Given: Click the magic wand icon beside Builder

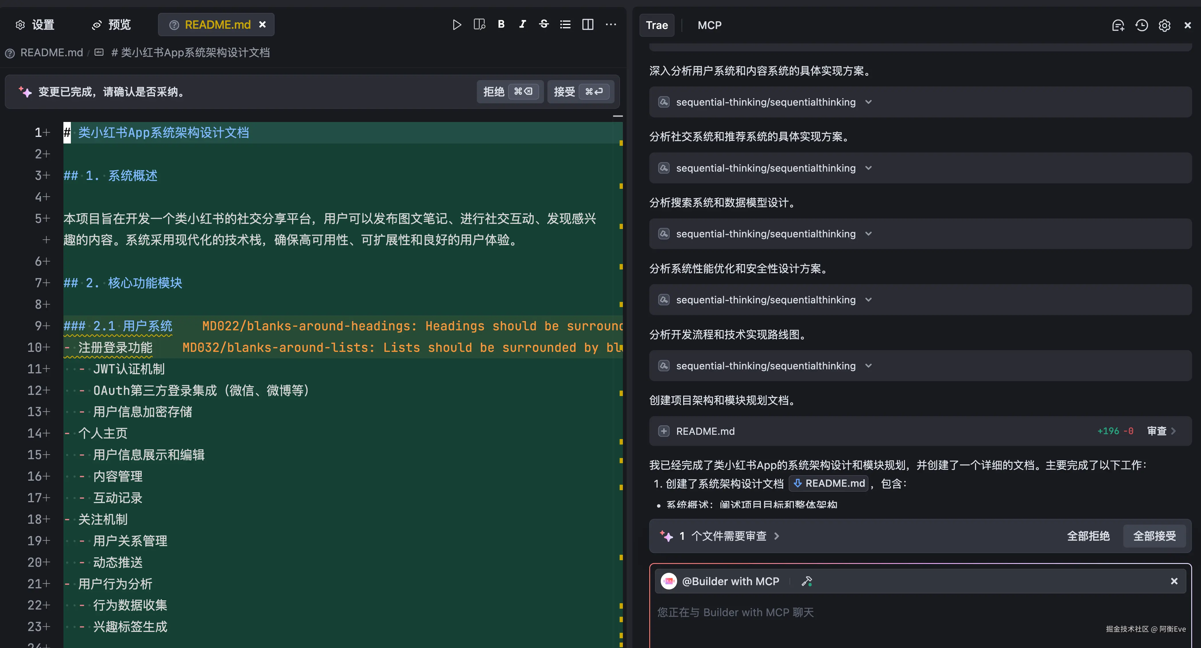Looking at the screenshot, I should (807, 581).
